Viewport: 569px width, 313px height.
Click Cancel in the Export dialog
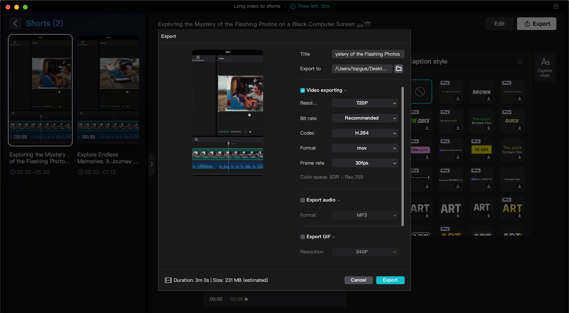358,280
